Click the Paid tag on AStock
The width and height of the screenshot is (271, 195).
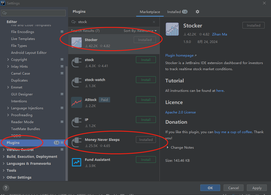pos(104,100)
